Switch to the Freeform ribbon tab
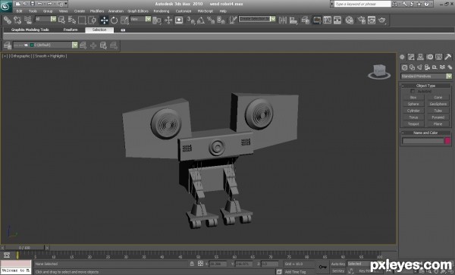 [x=71, y=30]
